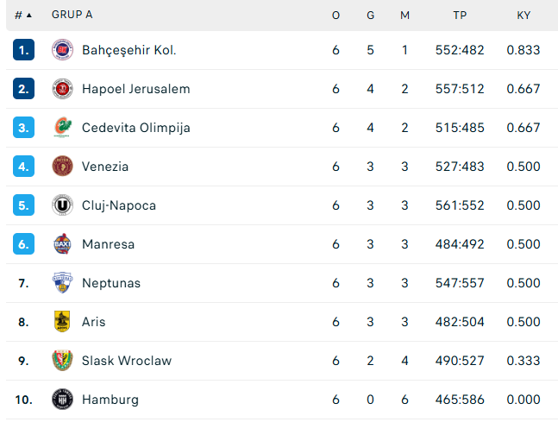This screenshot has height=422, width=558.
Task: Click the TP column header
Action: point(460,15)
